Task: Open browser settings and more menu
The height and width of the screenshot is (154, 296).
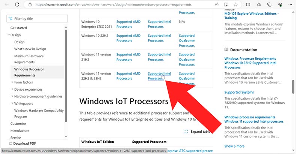Action: 290,4
